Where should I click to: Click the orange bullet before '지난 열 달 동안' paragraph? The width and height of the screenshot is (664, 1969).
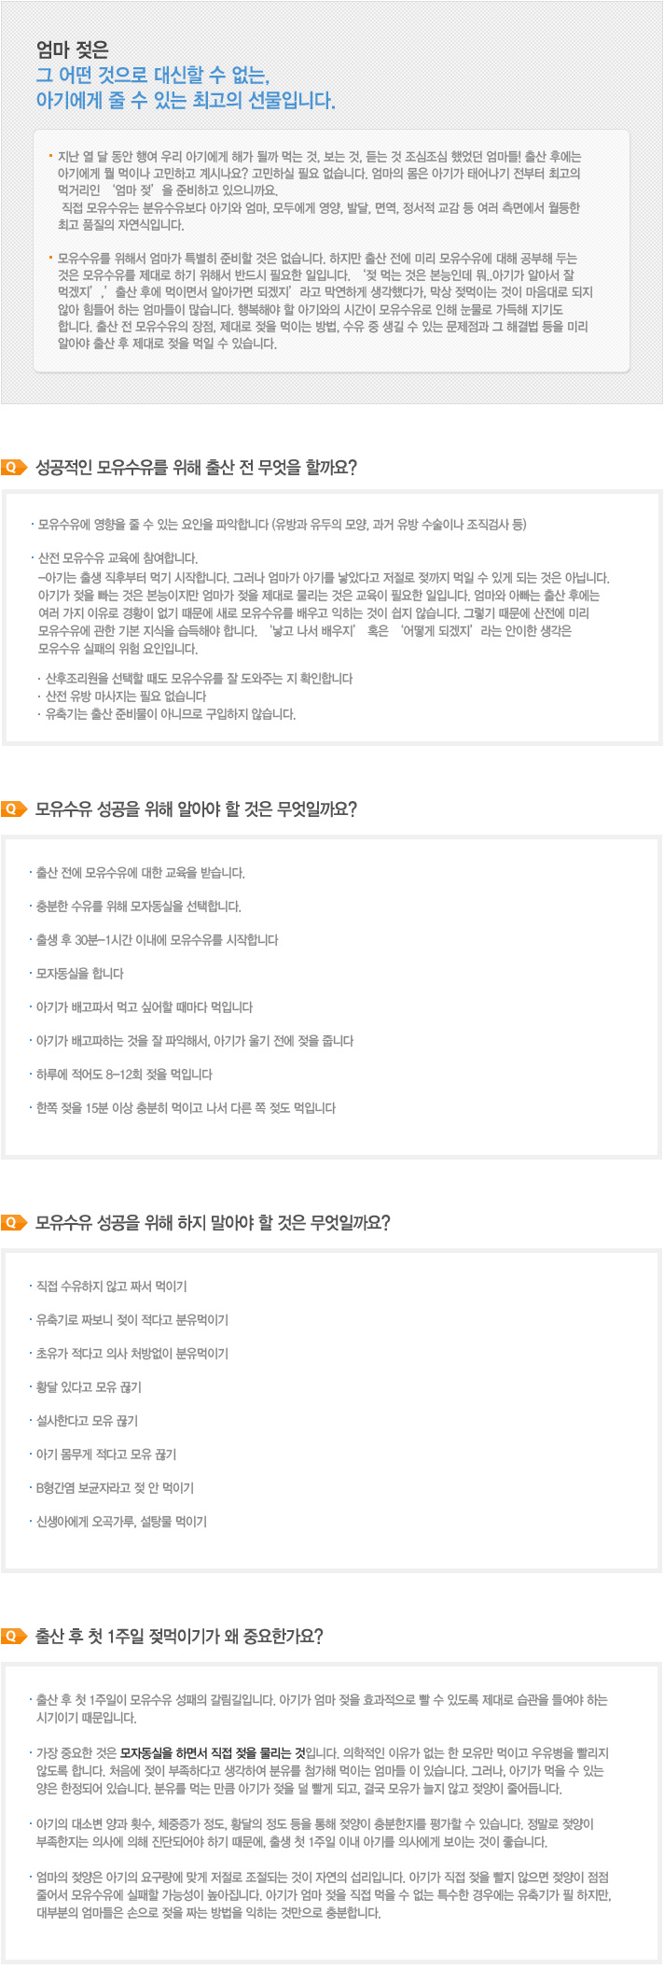(50, 154)
